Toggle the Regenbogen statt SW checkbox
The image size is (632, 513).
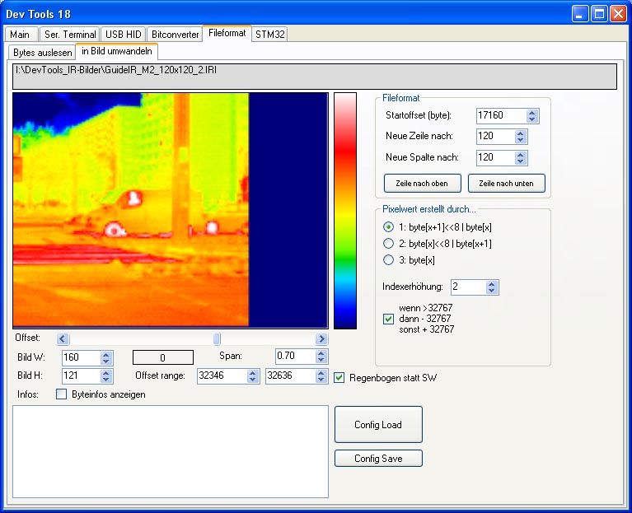(339, 377)
